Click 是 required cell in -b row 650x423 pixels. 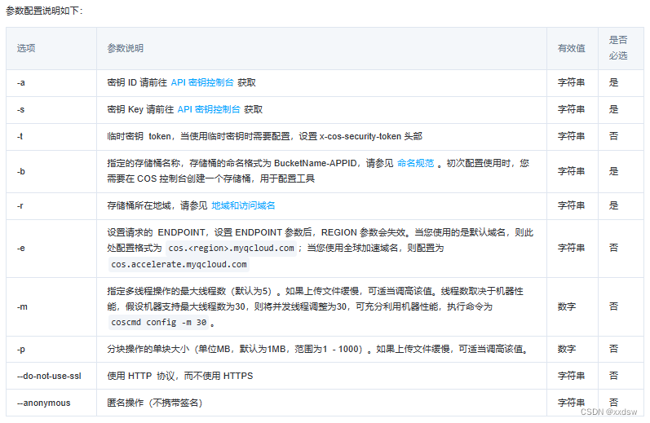click(613, 171)
